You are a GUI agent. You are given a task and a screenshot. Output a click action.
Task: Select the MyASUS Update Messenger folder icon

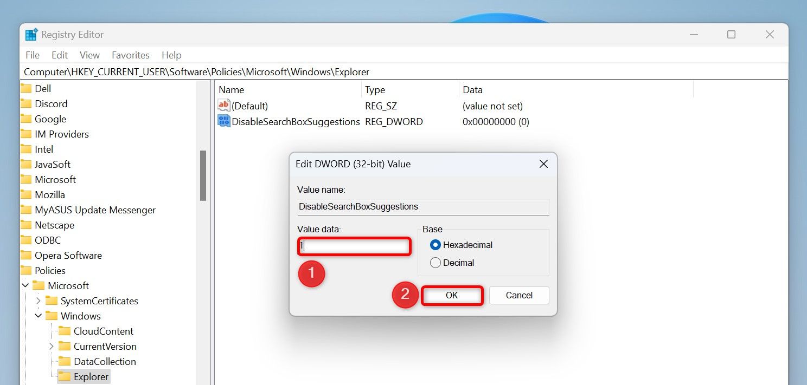[x=26, y=210]
